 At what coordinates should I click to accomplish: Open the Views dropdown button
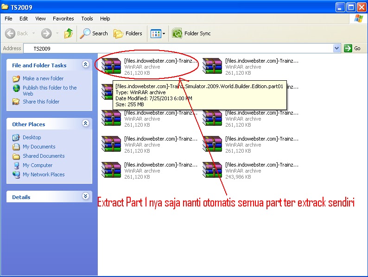click(x=158, y=33)
